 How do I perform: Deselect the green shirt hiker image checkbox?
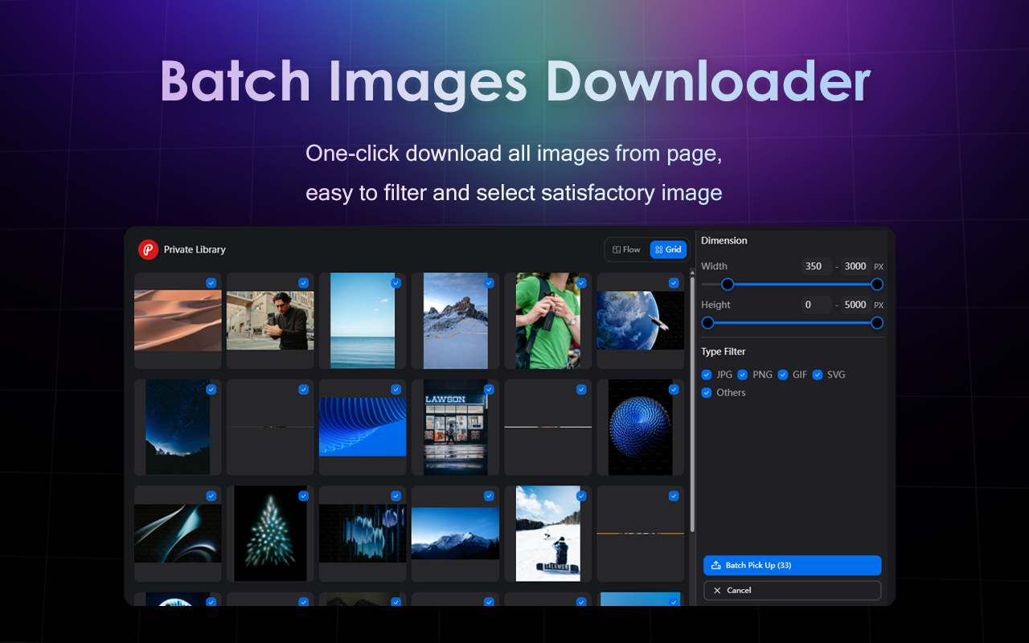(581, 283)
